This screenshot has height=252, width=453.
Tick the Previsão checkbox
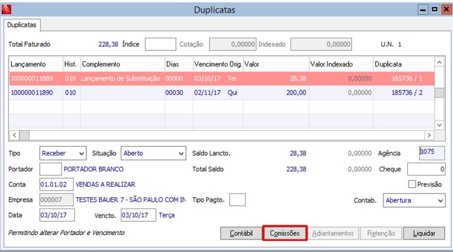412,184
